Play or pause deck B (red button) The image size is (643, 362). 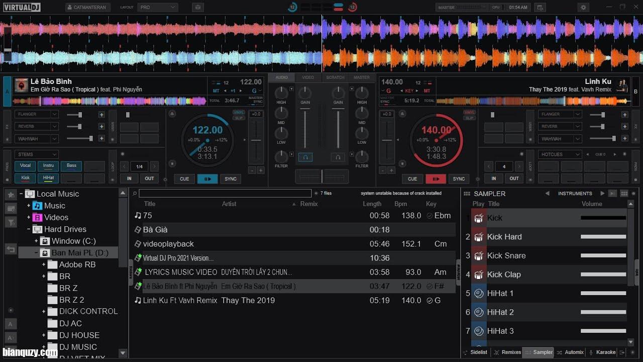436,178
